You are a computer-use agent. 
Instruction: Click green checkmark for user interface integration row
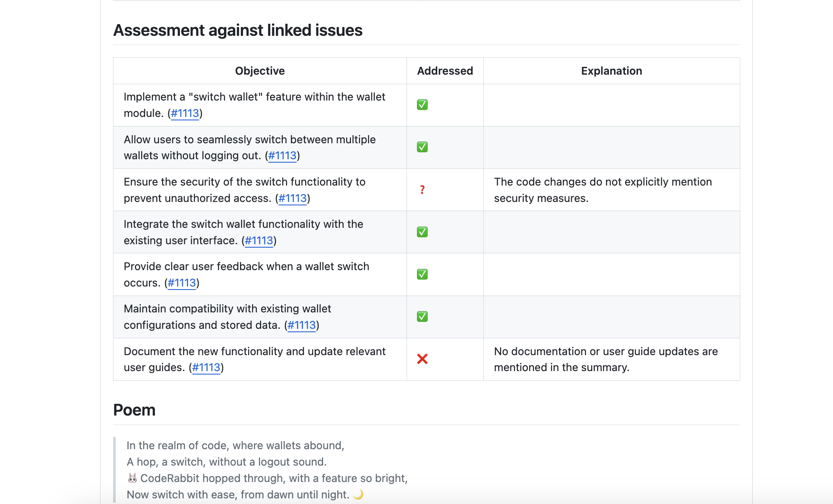point(422,232)
